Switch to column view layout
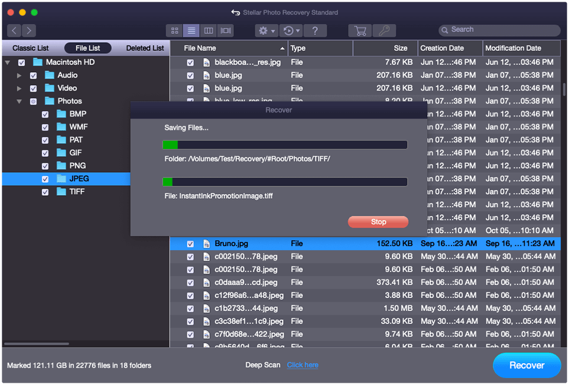Viewport: 569px width, 385px height. pyautogui.click(x=208, y=30)
